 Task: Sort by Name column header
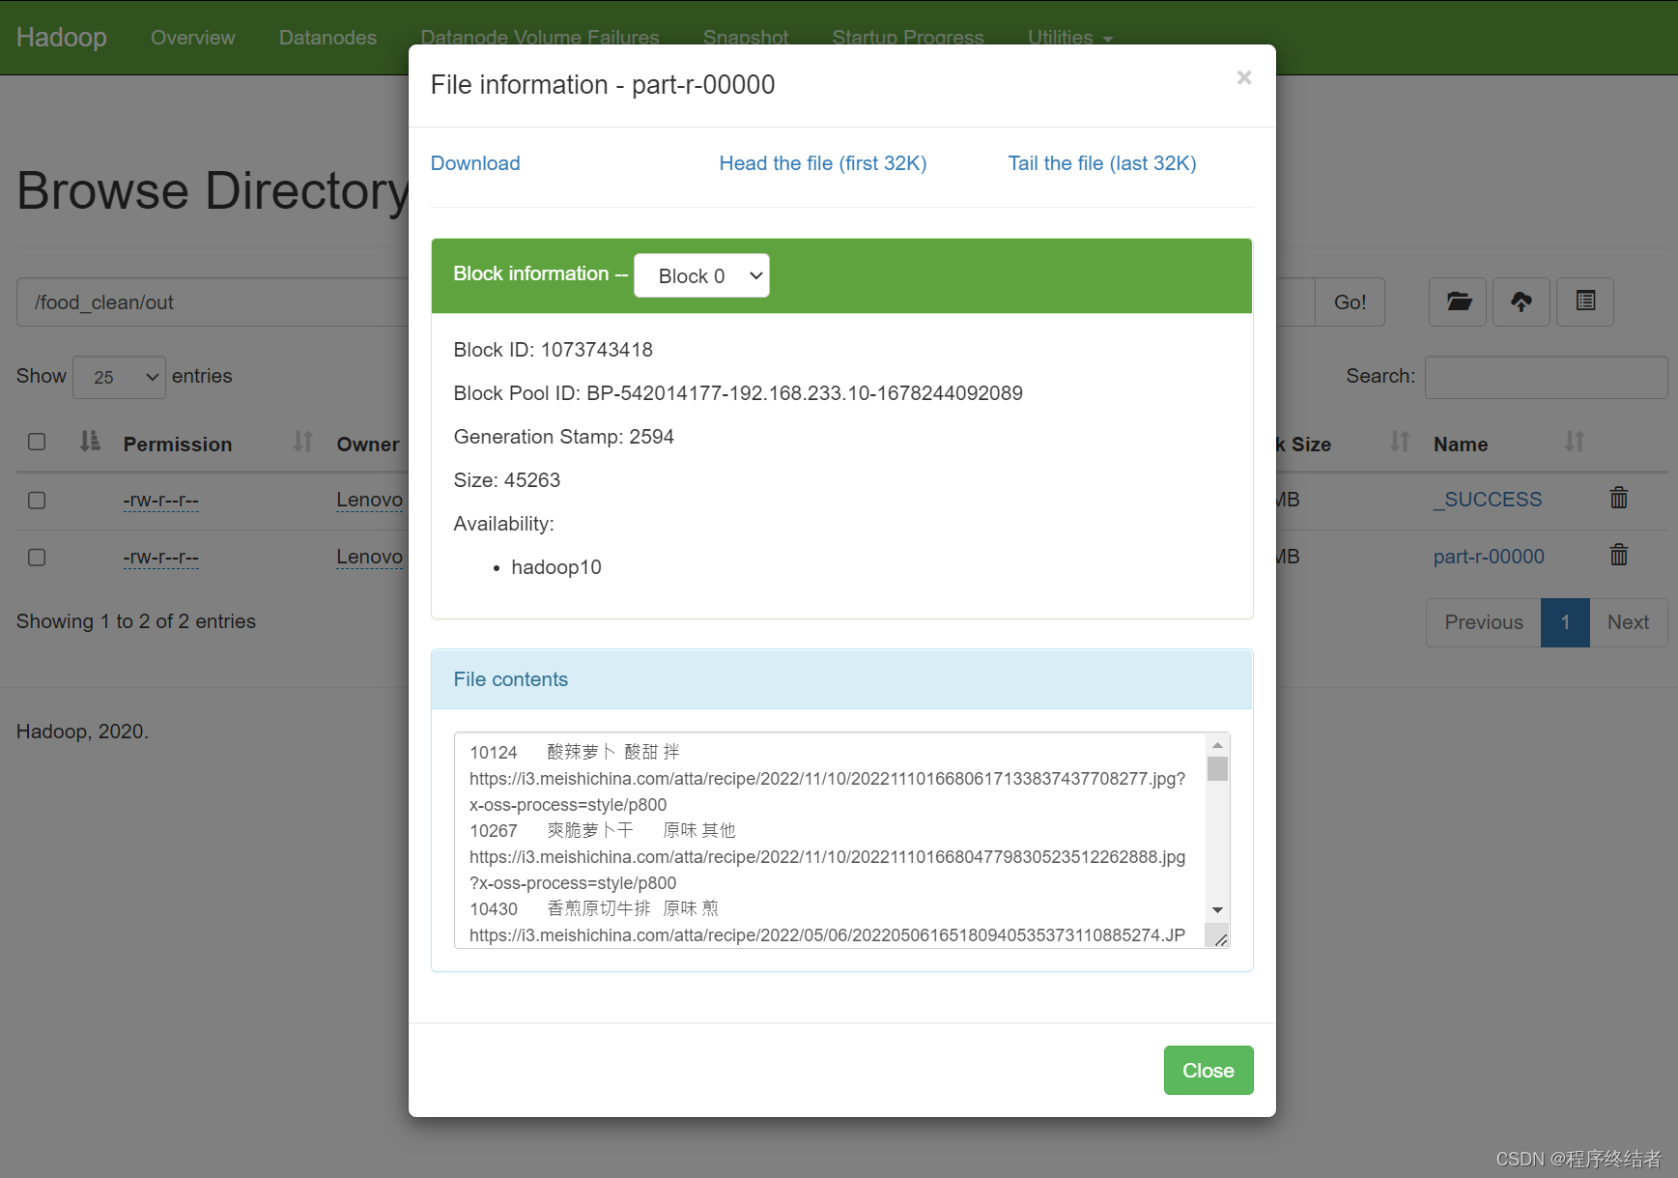(1461, 445)
